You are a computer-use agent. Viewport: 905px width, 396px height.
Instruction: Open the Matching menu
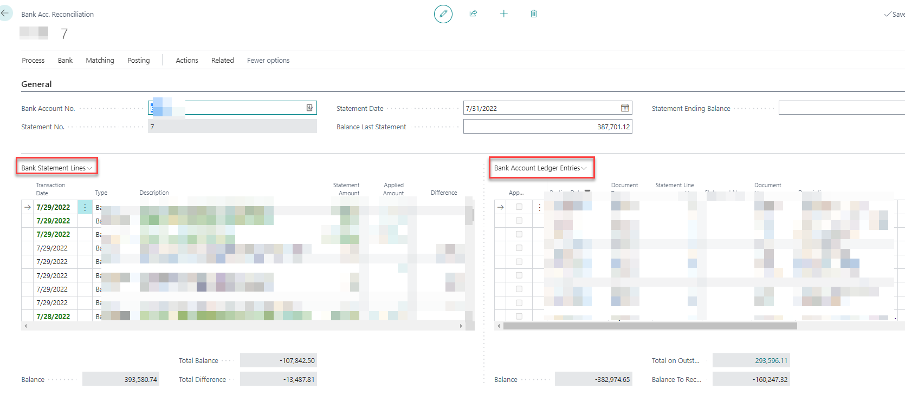click(x=100, y=60)
